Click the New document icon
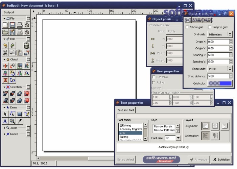Screen dimensions: 237x169 [x=5, y=25]
